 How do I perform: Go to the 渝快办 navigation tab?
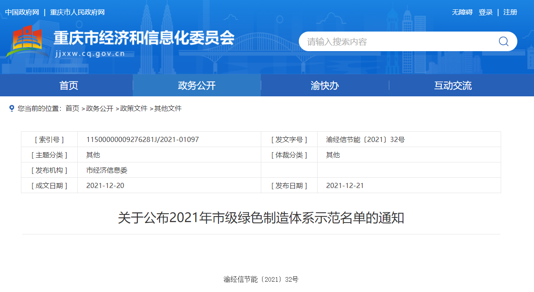coord(325,85)
